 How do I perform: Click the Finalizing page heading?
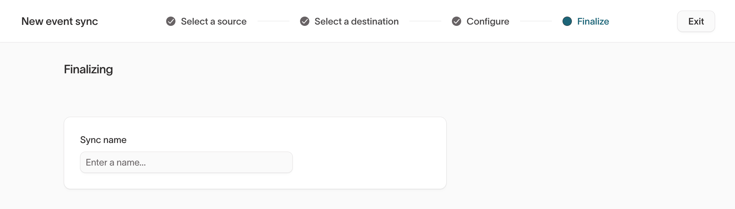pyautogui.click(x=88, y=69)
